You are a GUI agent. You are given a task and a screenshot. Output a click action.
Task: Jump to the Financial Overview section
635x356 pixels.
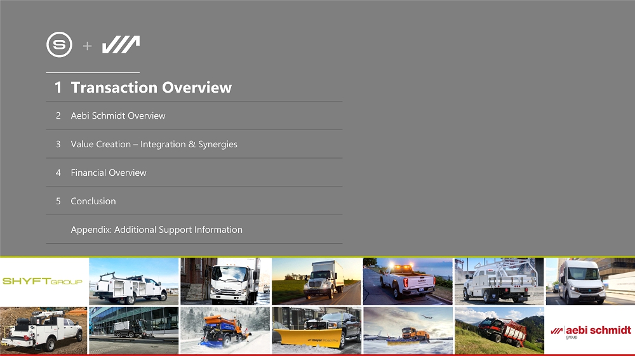click(x=108, y=173)
